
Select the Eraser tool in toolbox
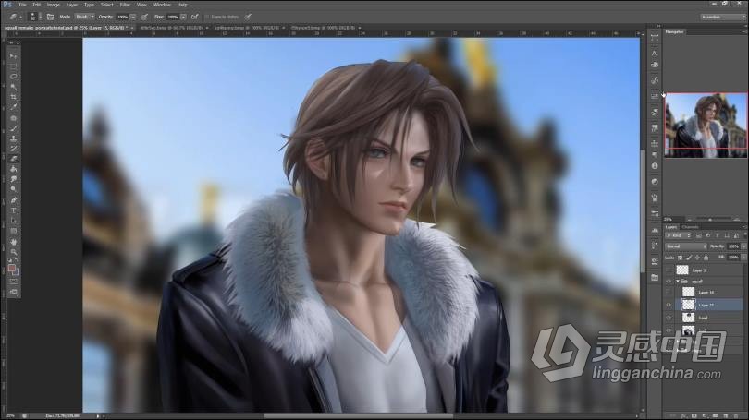pyautogui.click(x=13, y=159)
